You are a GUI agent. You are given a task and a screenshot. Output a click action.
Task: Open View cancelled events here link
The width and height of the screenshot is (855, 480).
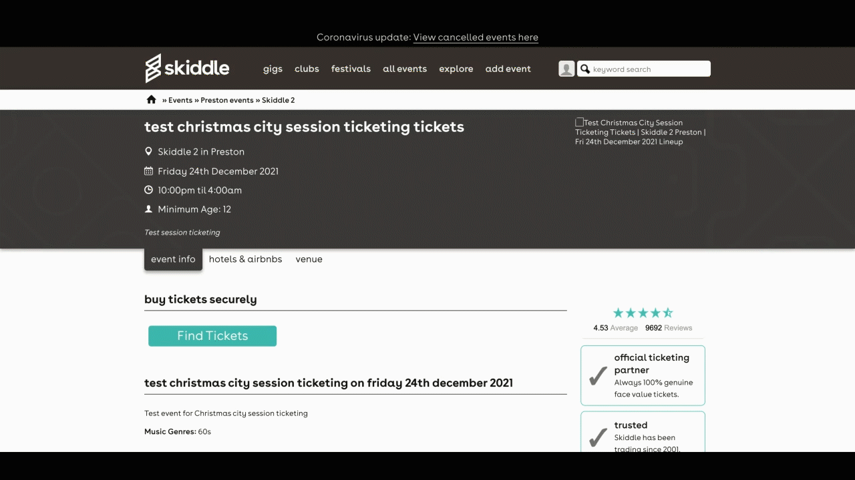click(x=476, y=37)
